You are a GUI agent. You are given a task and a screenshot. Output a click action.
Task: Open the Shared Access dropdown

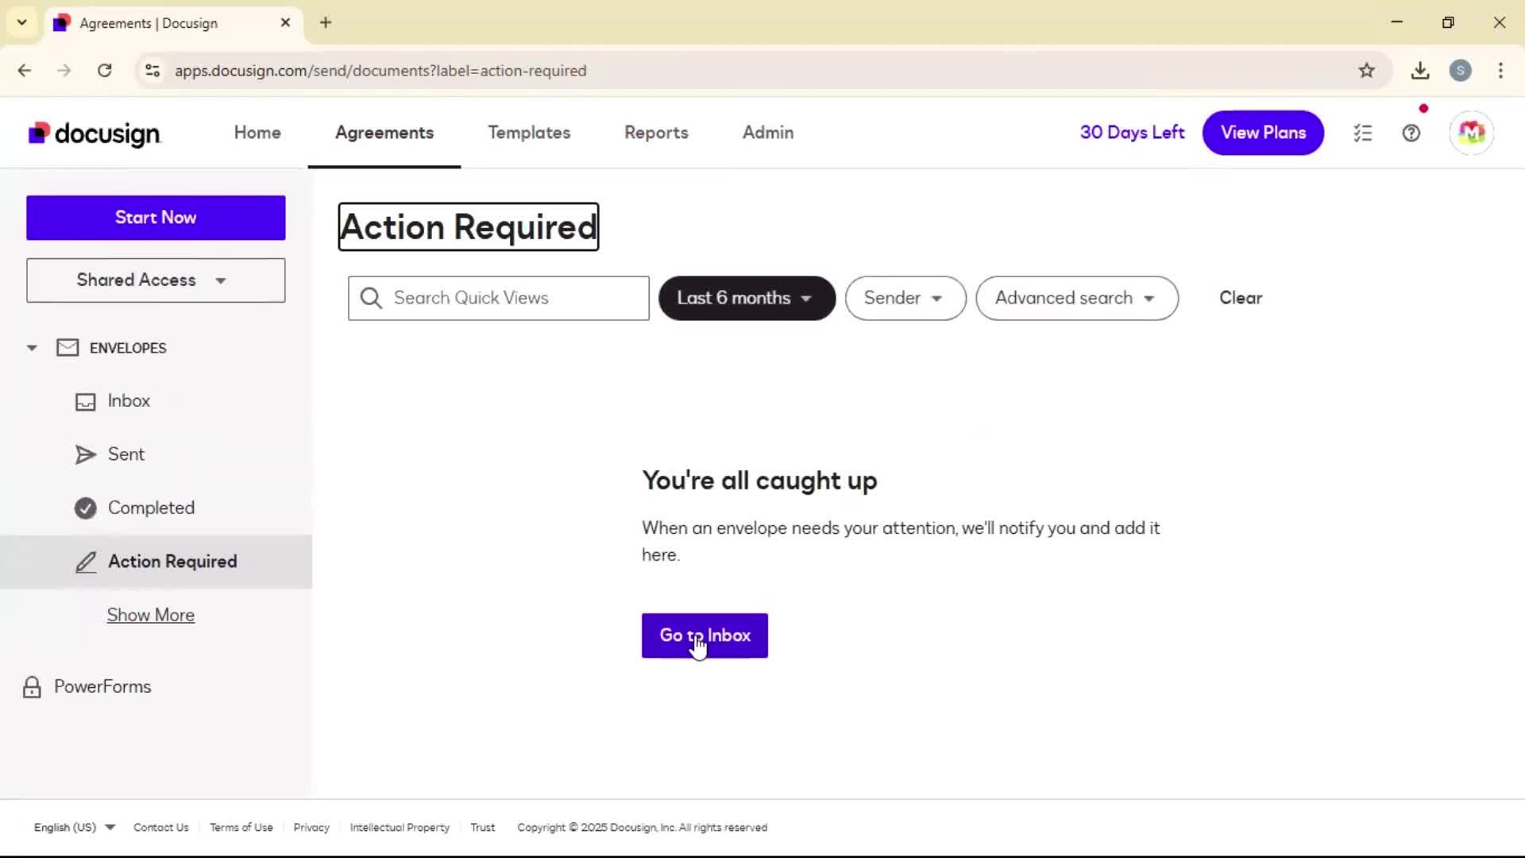(156, 280)
